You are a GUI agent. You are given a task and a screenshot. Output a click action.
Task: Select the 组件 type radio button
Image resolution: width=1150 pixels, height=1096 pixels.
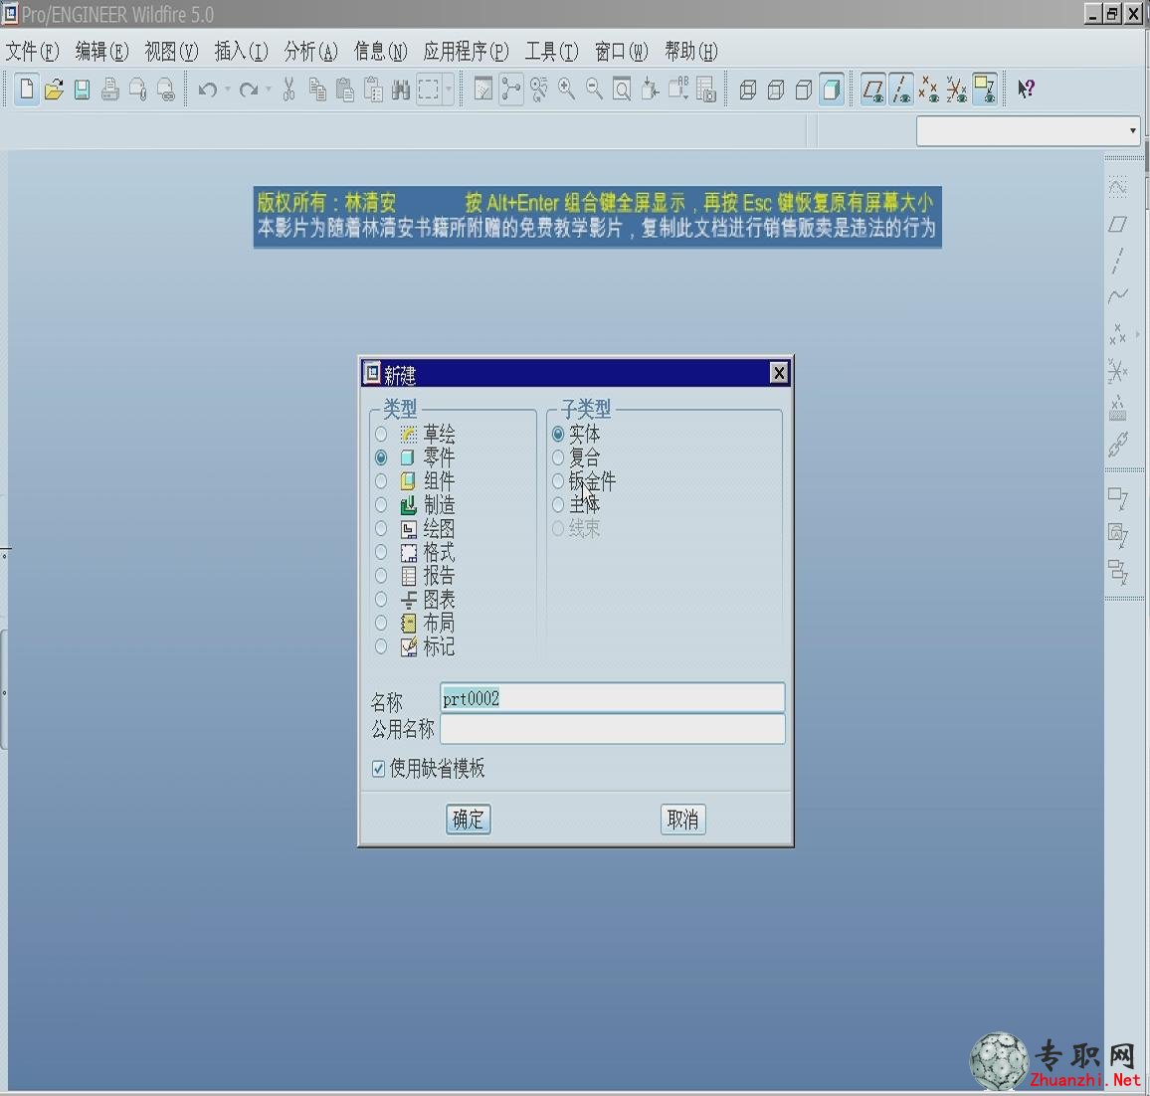click(381, 481)
